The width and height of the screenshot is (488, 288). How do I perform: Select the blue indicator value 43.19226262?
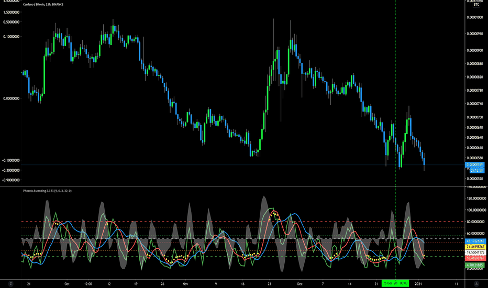[x=475, y=241]
